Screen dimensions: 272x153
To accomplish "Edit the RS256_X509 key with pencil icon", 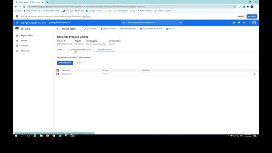I will pyautogui.click(x=255, y=74).
